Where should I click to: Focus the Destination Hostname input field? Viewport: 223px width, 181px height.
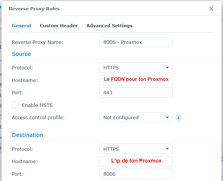[x=136, y=161]
